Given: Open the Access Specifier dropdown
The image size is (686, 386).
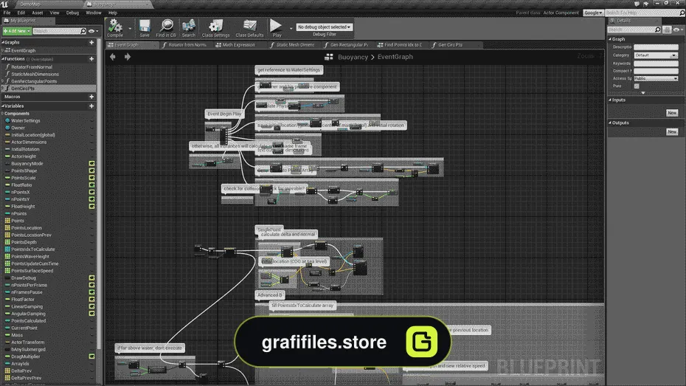Looking at the screenshot, I should pos(656,78).
